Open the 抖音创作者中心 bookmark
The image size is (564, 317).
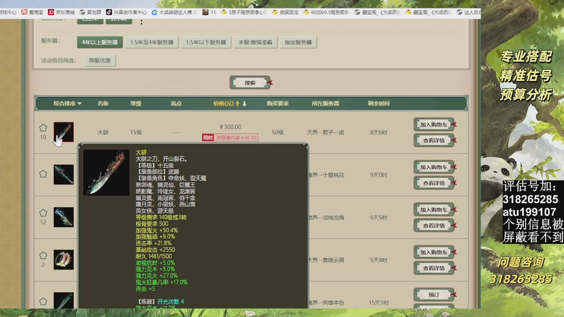[x=126, y=12]
